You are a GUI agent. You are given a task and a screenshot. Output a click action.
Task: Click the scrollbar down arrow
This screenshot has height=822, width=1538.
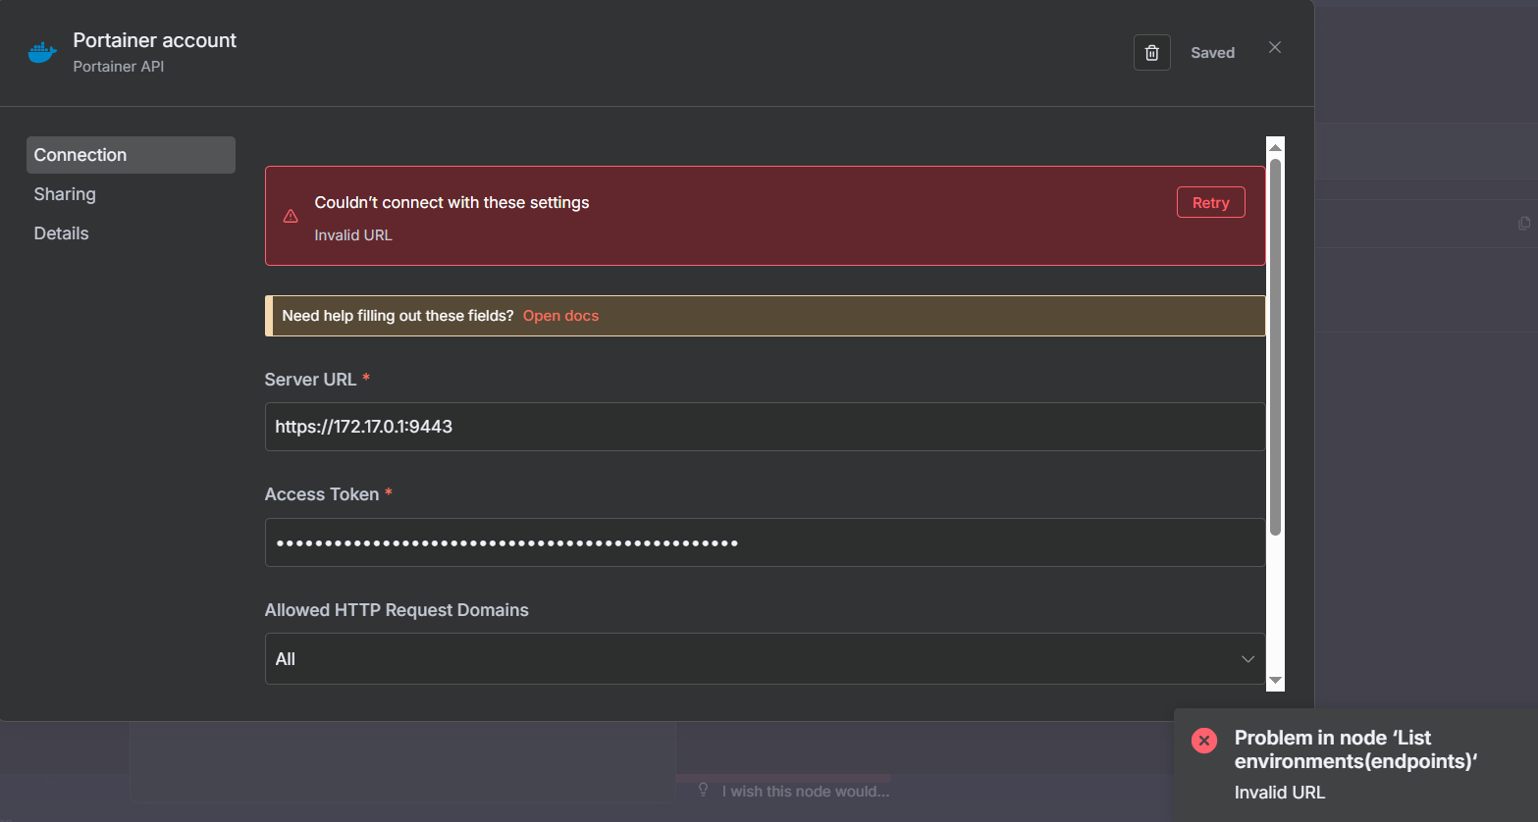point(1275,680)
